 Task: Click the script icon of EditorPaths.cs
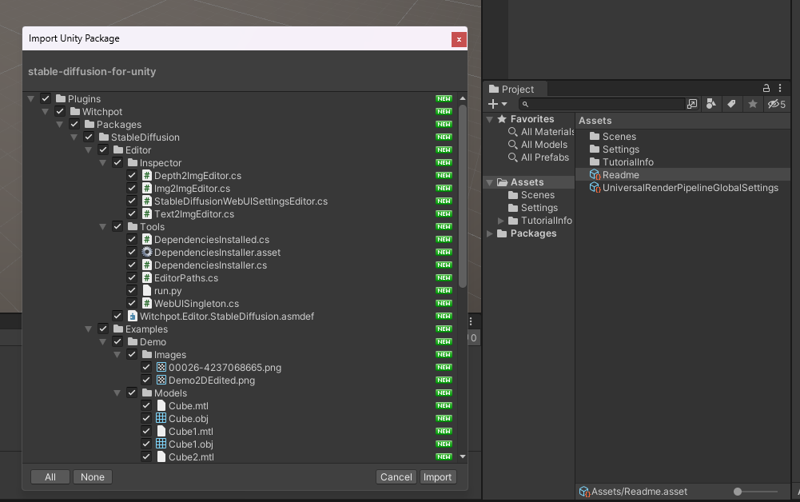pos(147,278)
